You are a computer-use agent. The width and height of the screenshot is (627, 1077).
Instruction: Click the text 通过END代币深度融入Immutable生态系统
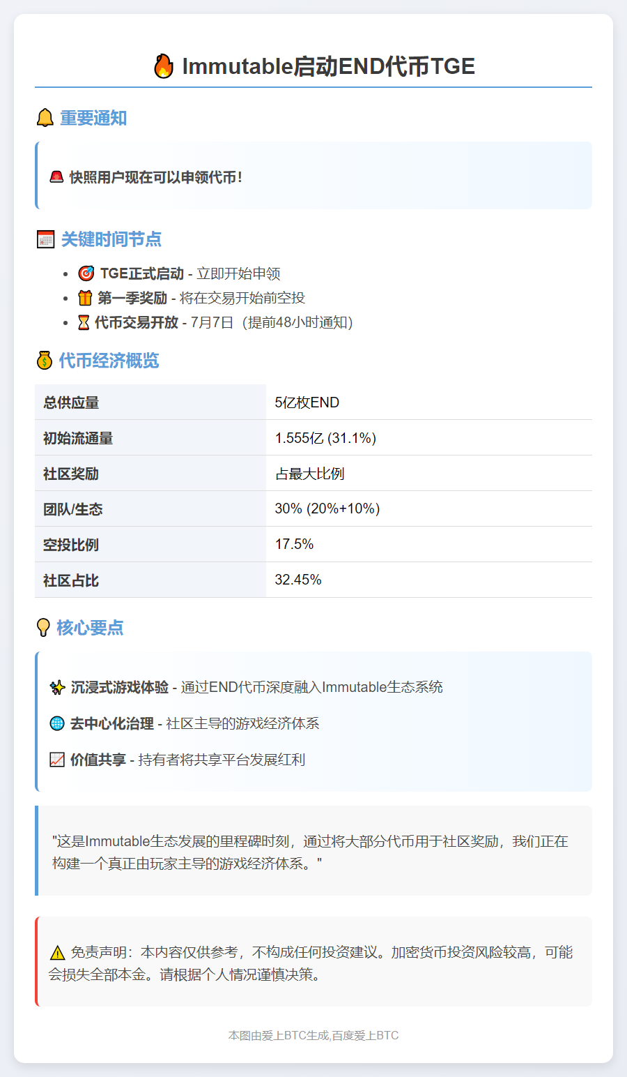click(x=311, y=687)
